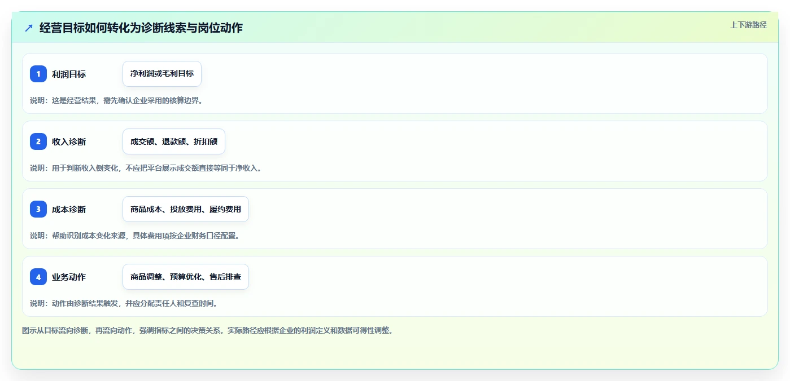
Task: Click the note about 核算边界
Action: click(116, 100)
